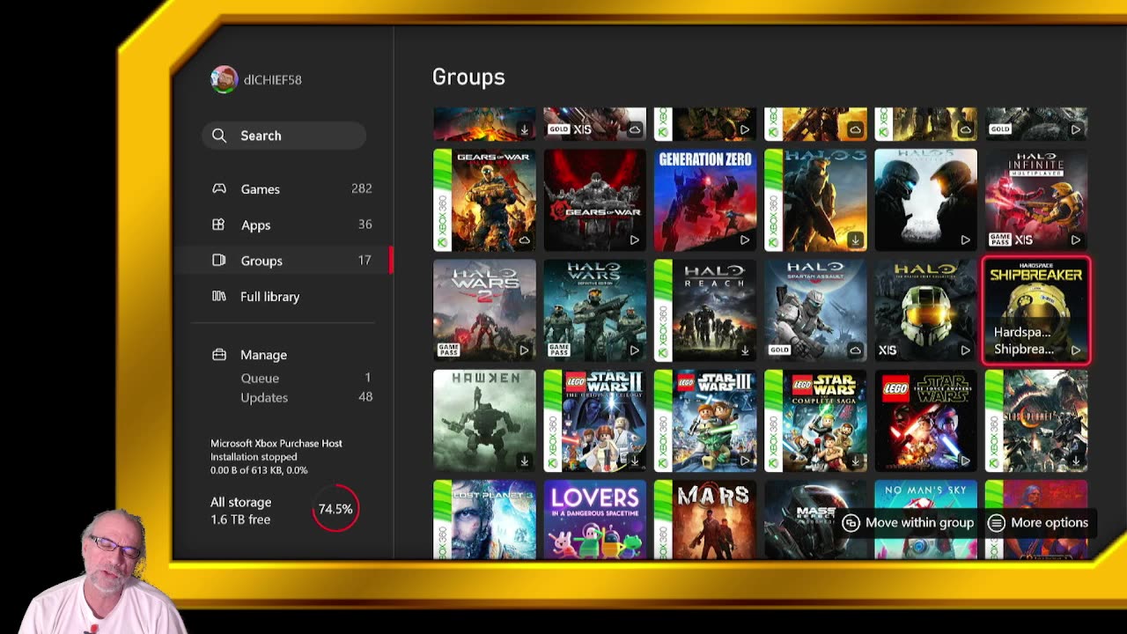Click play icon on Hardspace Shipbreaker tile
The height and width of the screenshot is (634, 1127).
point(1076,350)
